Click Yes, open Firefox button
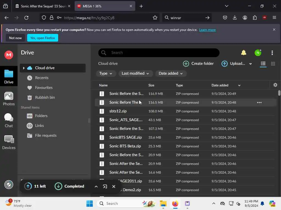This screenshot has width=281, height=210. (x=43, y=38)
